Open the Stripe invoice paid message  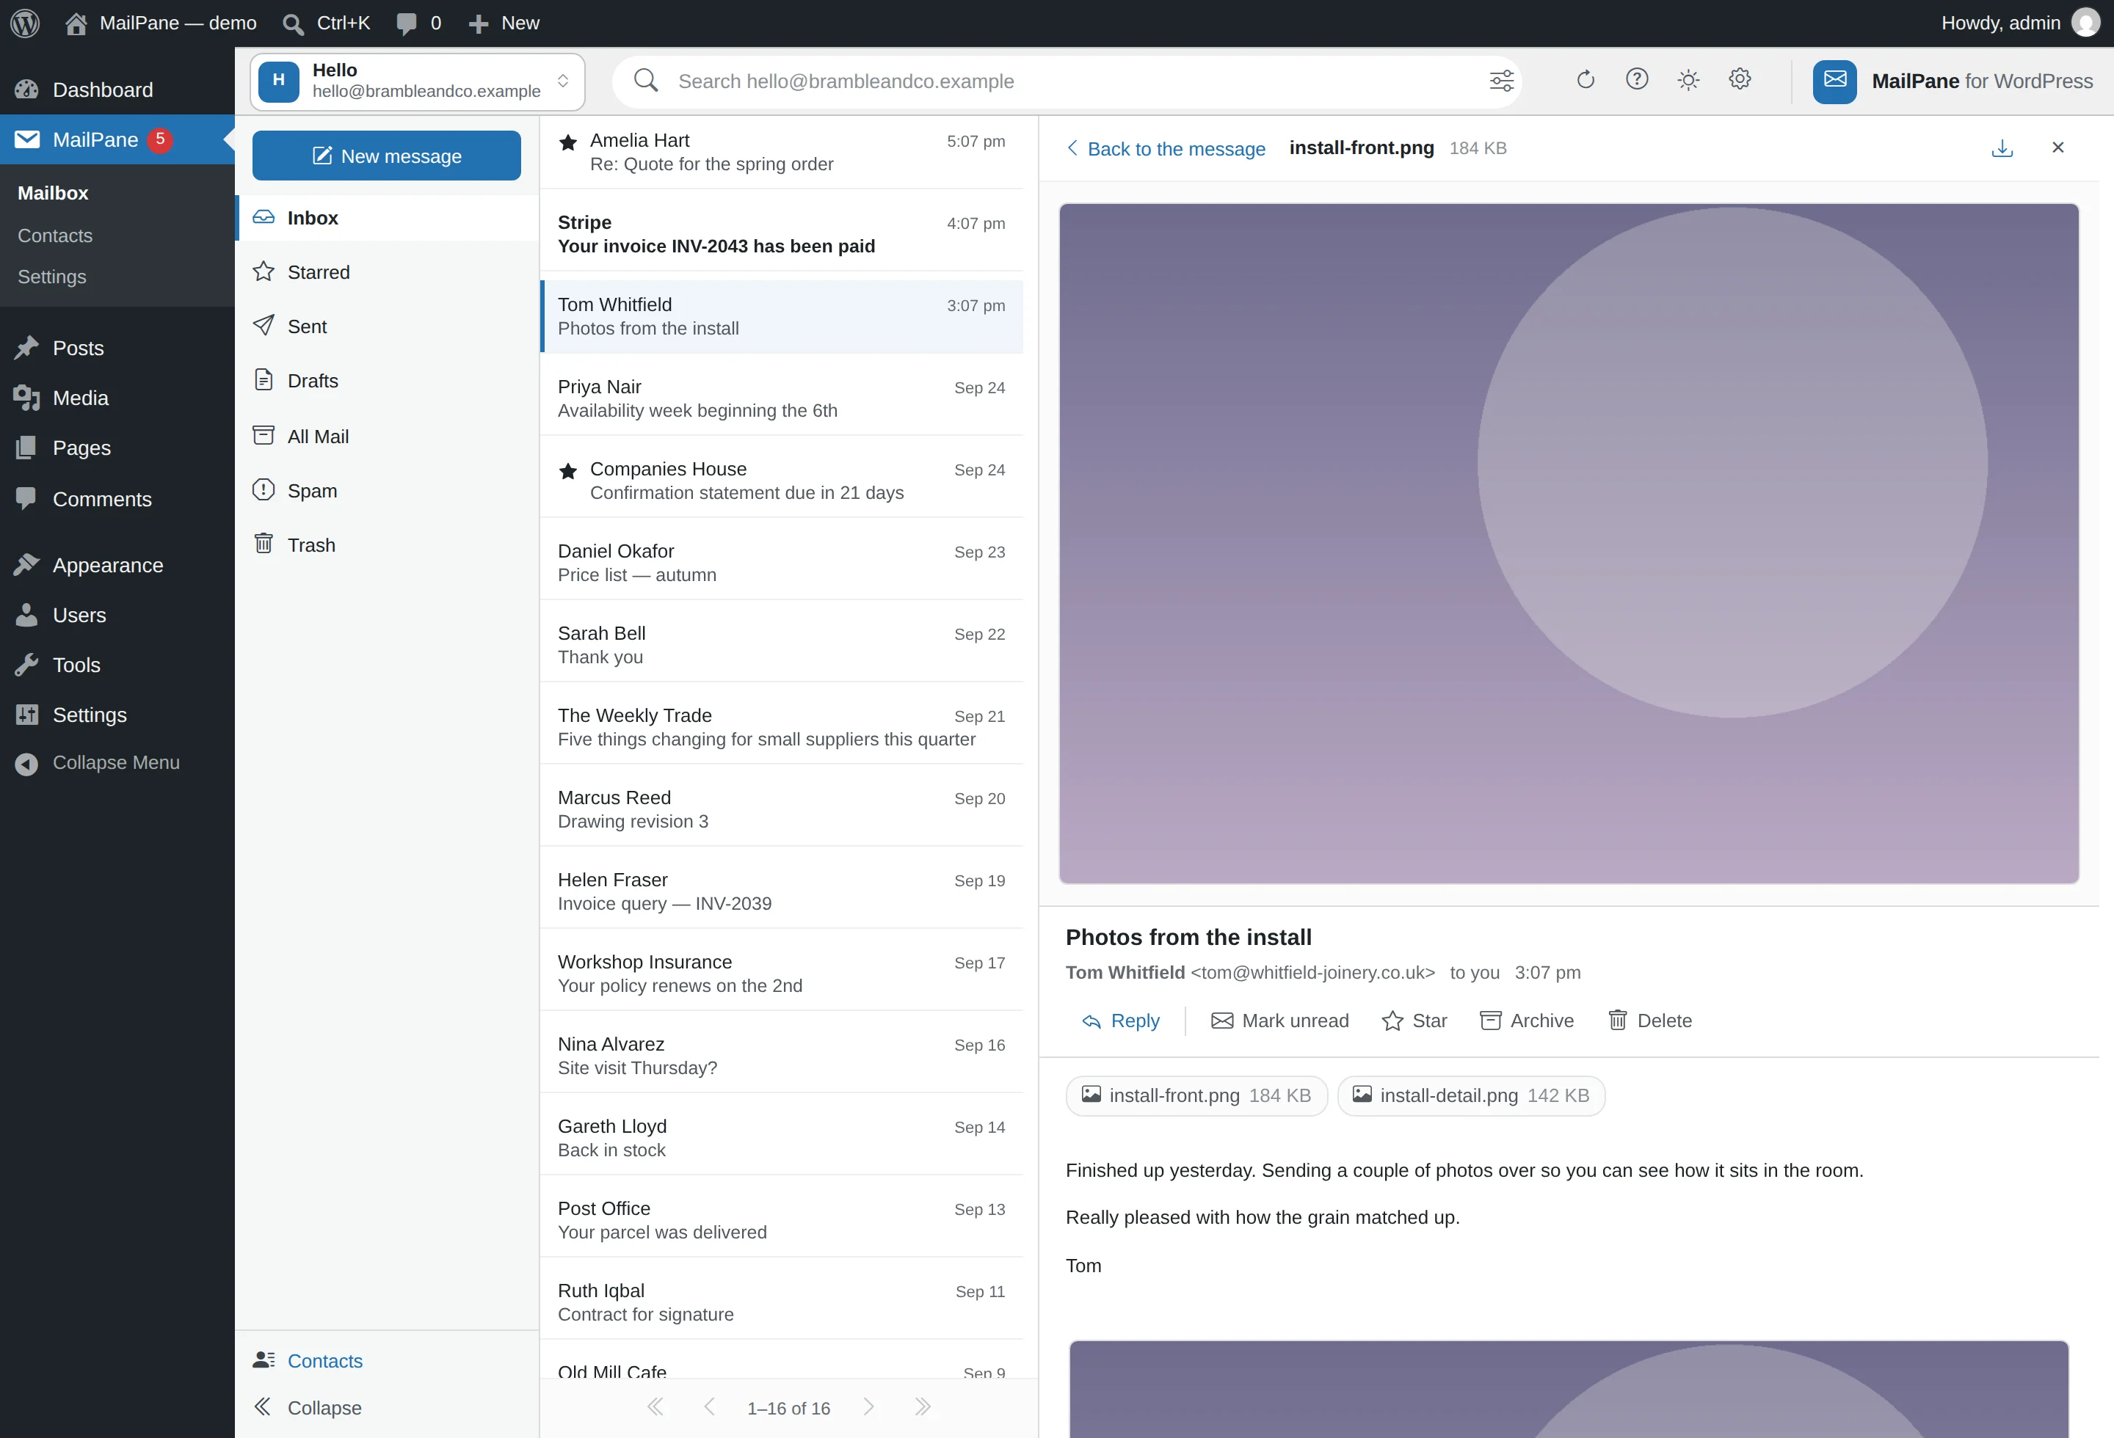tap(782, 235)
